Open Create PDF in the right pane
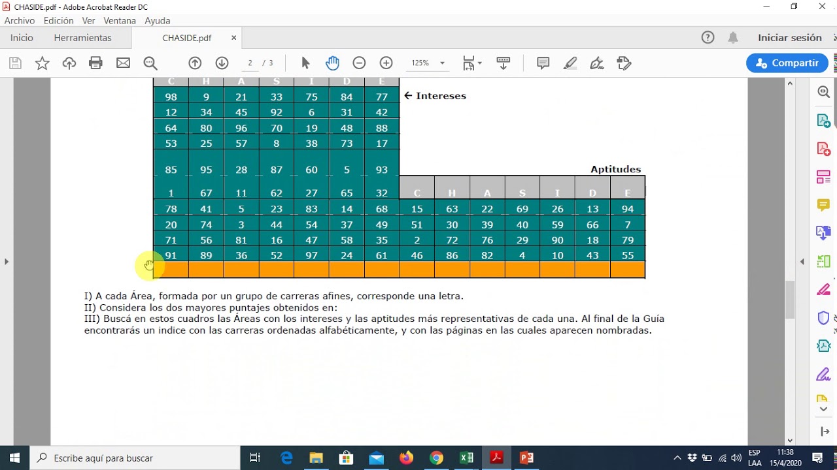 tap(824, 149)
